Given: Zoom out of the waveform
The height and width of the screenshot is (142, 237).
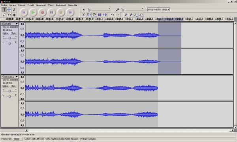Looking at the screenshot, I should (x=131, y=15).
